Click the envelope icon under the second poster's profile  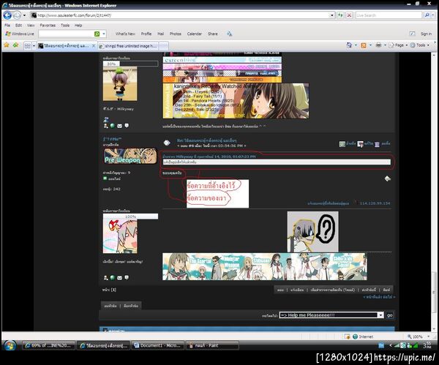coord(119,278)
